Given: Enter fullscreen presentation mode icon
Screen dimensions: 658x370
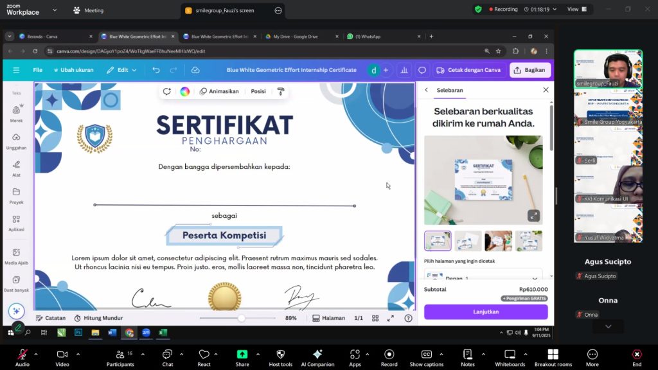Looking at the screenshot, I should coord(390,318).
